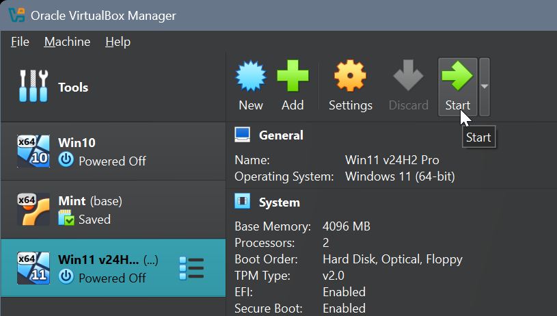557x316 pixels.
Task: Click the Add machine green plus icon
Action: pos(293,76)
